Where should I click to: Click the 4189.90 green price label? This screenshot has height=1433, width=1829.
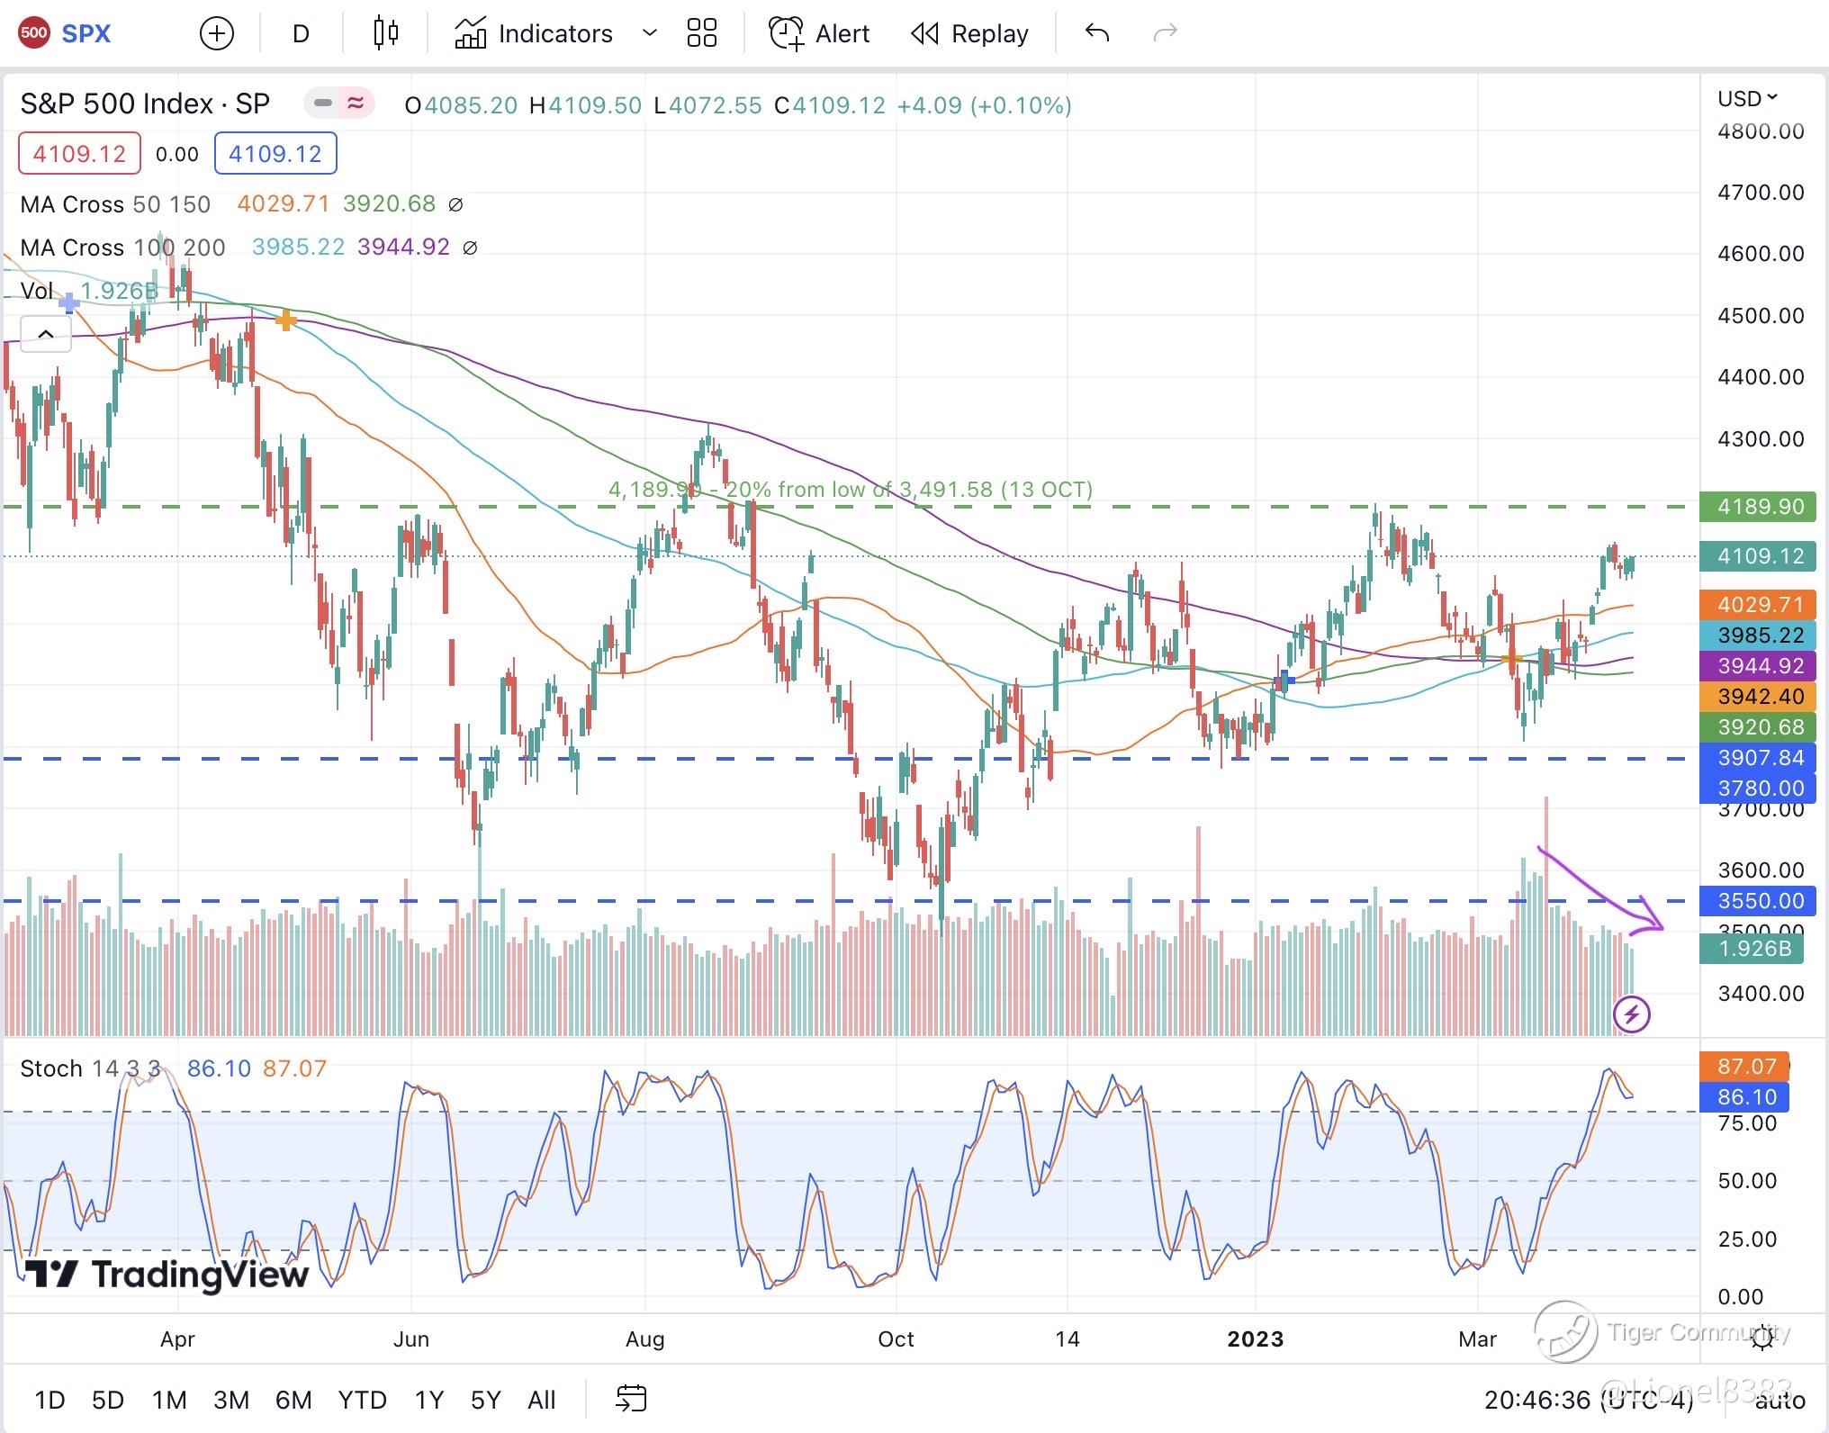point(1757,507)
